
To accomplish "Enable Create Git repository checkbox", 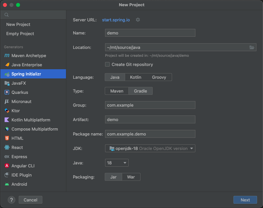I will (107, 64).
